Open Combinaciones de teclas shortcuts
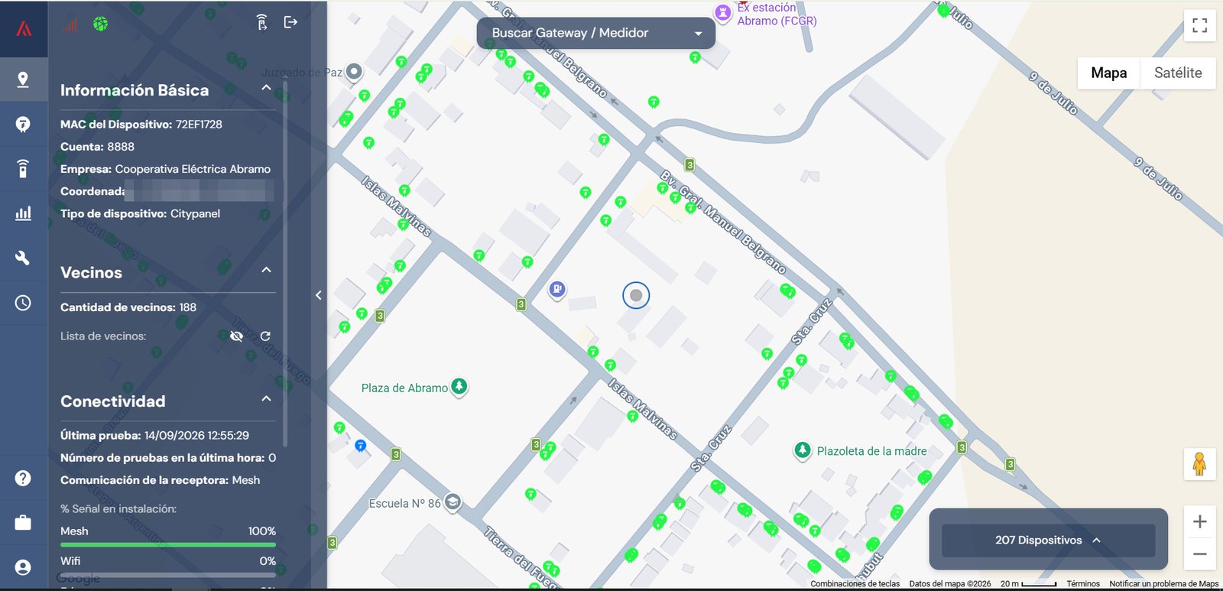 click(855, 584)
